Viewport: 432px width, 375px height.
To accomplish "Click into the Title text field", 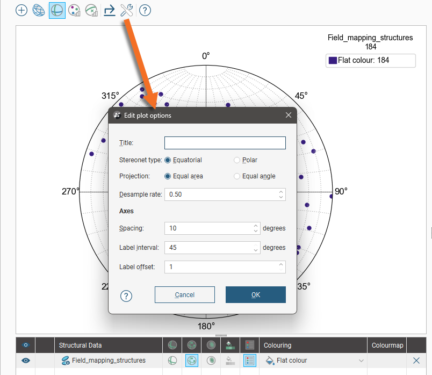I will (x=225, y=143).
